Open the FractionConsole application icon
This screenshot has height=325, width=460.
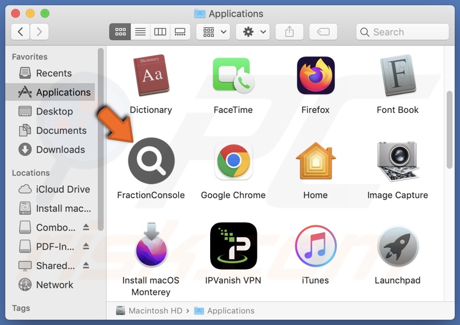coord(151,161)
